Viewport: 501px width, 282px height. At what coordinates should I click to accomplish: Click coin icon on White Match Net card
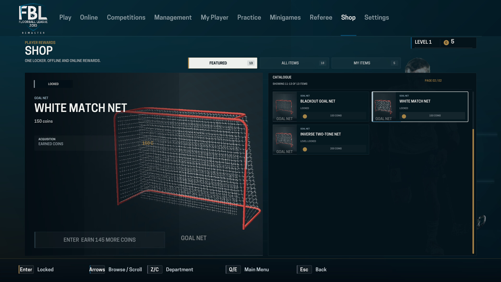[404, 116]
